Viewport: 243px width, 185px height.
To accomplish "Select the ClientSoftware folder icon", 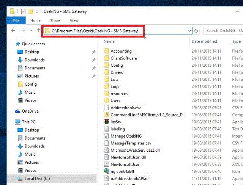I will (107, 58).
